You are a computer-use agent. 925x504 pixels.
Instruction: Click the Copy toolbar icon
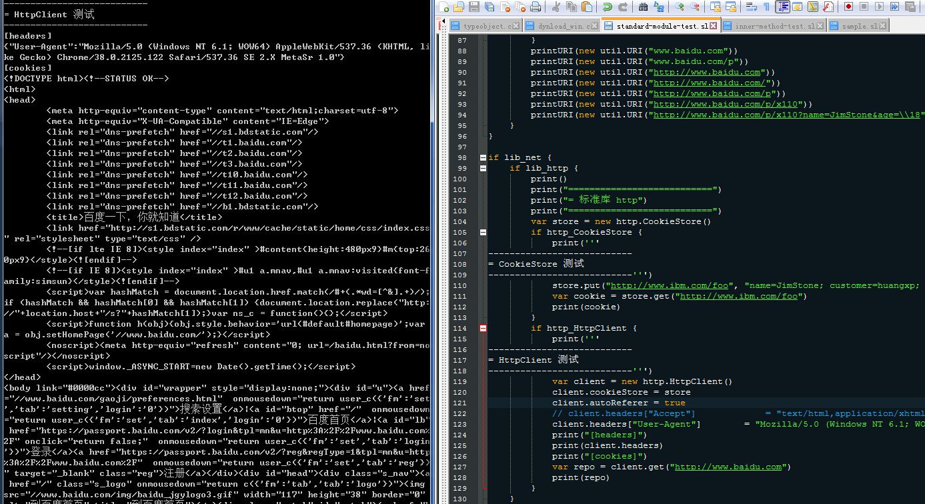coord(572,7)
